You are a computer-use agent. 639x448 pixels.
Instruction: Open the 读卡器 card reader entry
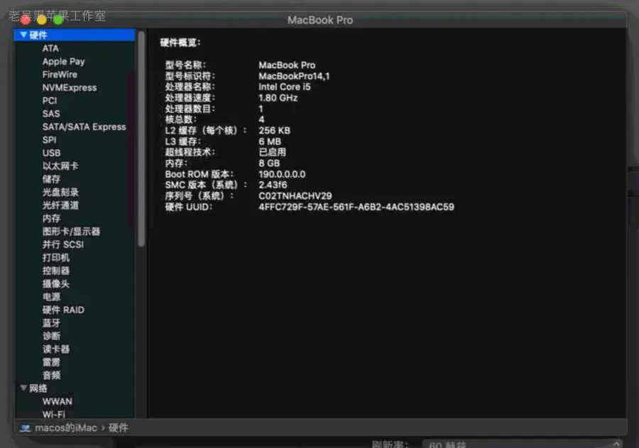56,349
